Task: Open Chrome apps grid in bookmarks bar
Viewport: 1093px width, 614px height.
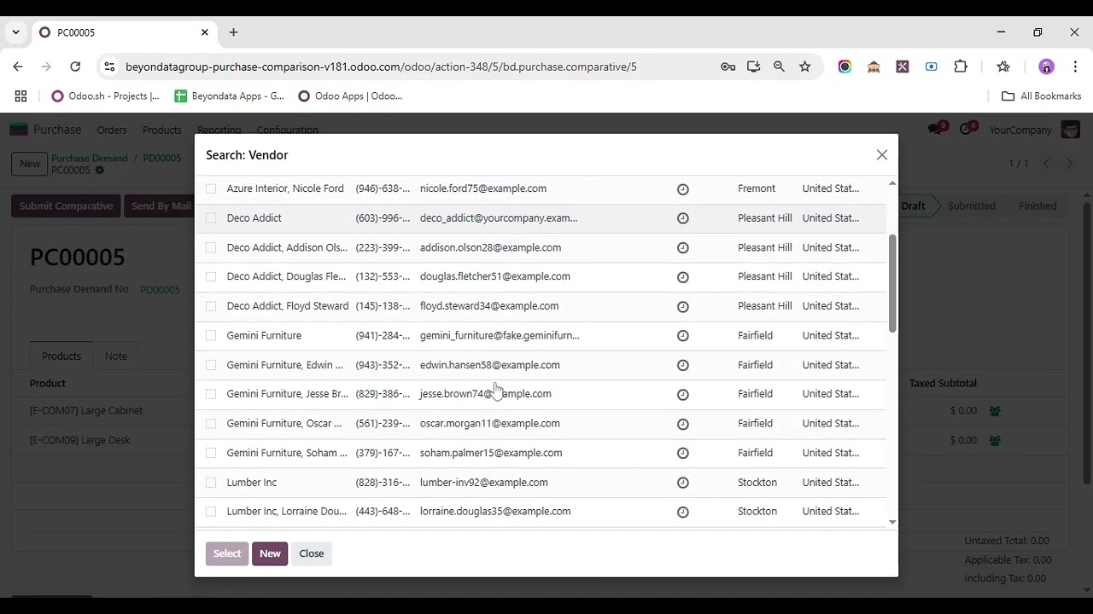Action: tap(20, 96)
